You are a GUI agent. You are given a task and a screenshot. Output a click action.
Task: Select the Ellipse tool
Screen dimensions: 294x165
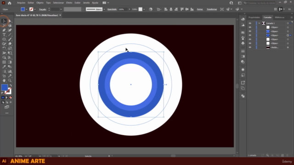tap(4, 39)
